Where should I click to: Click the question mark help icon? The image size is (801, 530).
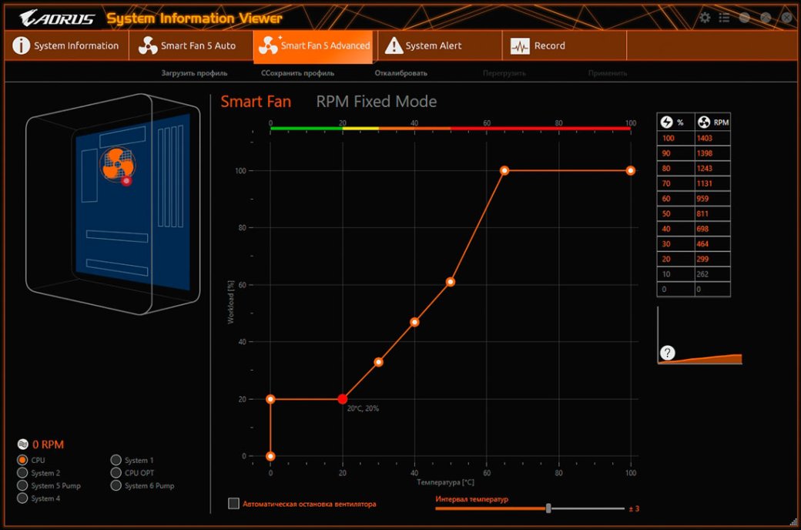click(668, 353)
